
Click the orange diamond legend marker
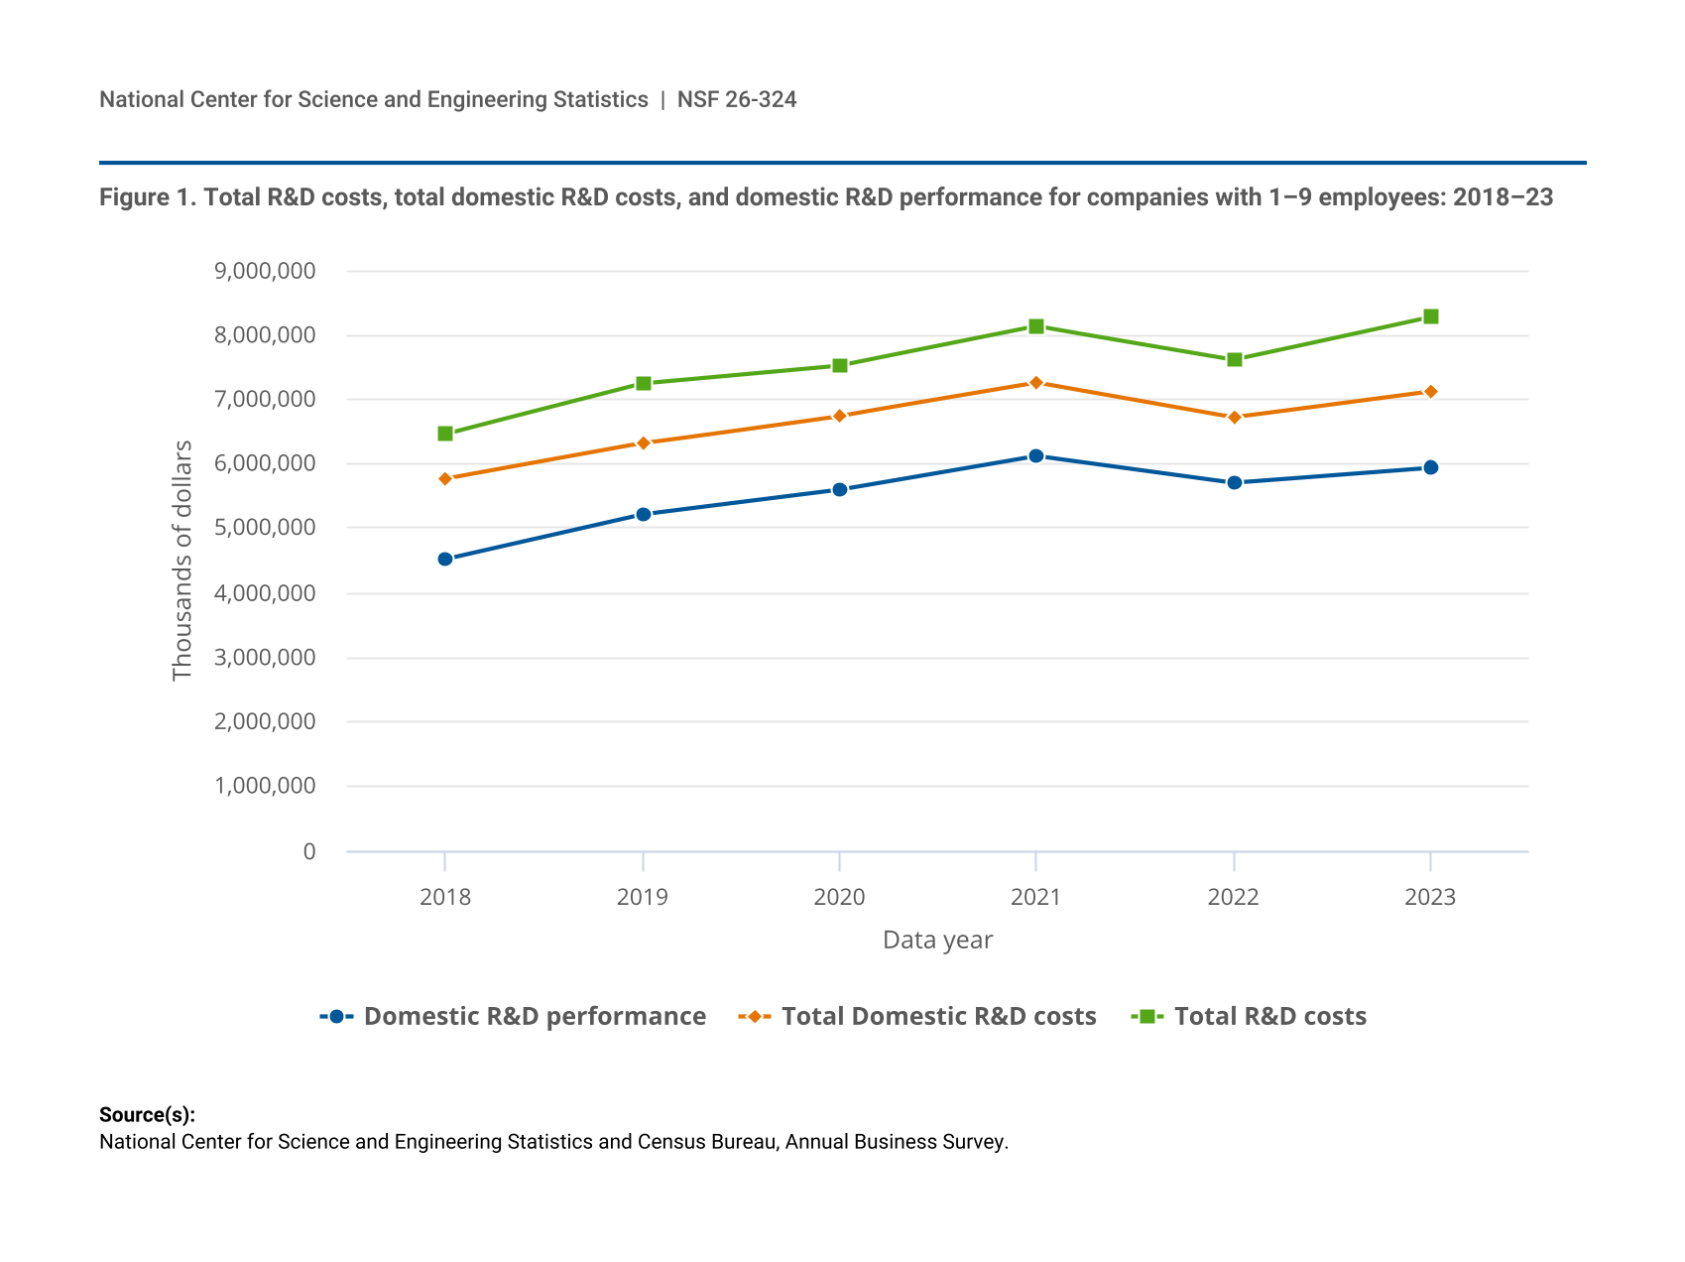tap(755, 1017)
